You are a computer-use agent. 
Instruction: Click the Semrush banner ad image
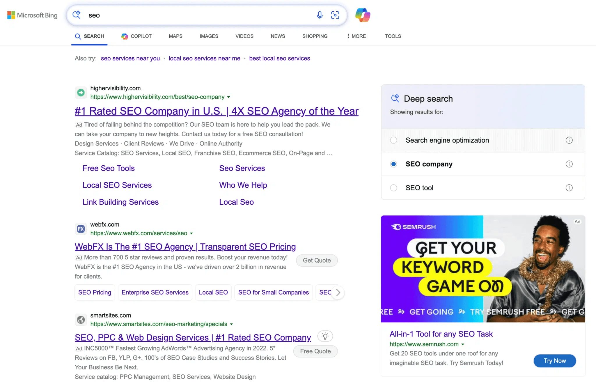(483, 269)
